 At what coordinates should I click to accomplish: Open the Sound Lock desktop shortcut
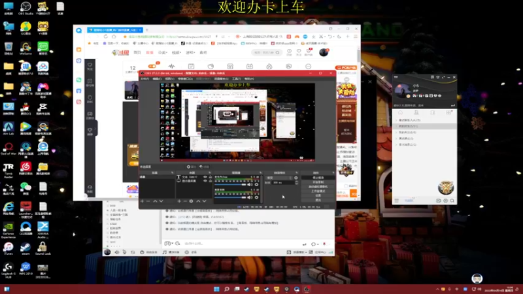tap(42, 249)
